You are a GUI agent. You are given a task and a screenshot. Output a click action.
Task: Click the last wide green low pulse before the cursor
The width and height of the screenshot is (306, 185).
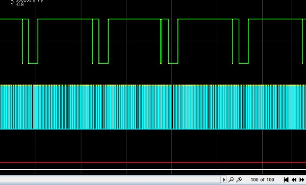click(x=244, y=63)
